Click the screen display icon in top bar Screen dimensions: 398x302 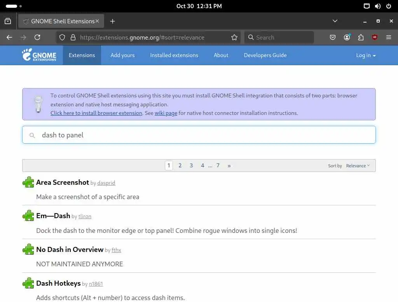(x=367, y=6)
